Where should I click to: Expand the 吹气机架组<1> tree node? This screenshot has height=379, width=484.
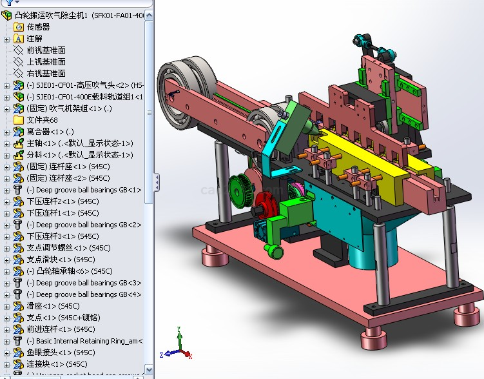coord(6,108)
